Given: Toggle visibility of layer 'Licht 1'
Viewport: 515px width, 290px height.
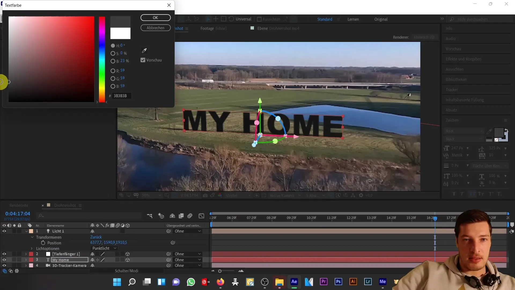Looking at the screenshot, I should (4, 231).
